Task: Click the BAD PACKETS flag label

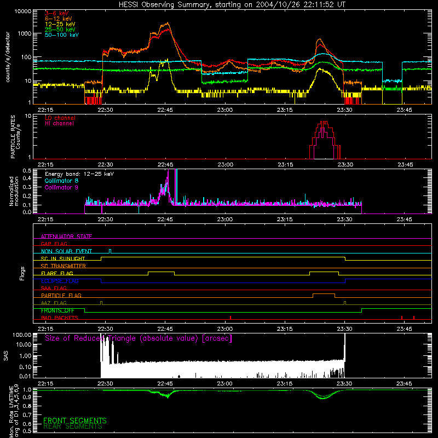Action: coord(60,318)
